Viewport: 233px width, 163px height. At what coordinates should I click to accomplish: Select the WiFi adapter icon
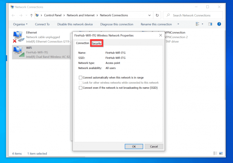tap(19, 52)
